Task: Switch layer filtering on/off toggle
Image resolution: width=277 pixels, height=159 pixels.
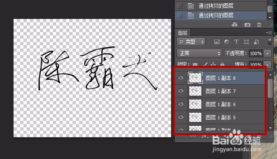Action: (x=270, y=42)
